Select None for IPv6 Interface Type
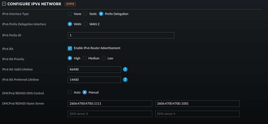Screen dimensions: 268x124 coord(70,14)
